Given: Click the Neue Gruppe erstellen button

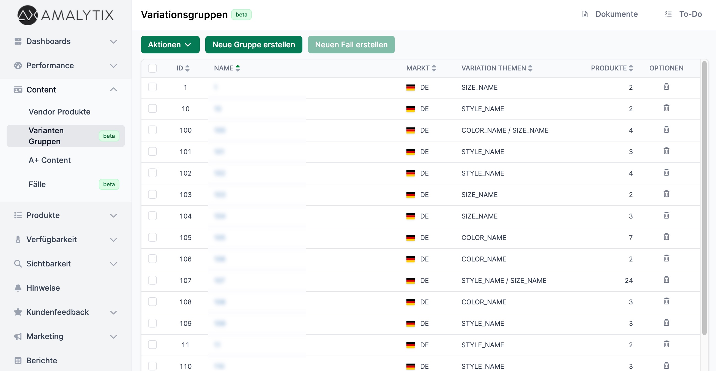Looking at the screenshot, I should [x=253, y=45].
